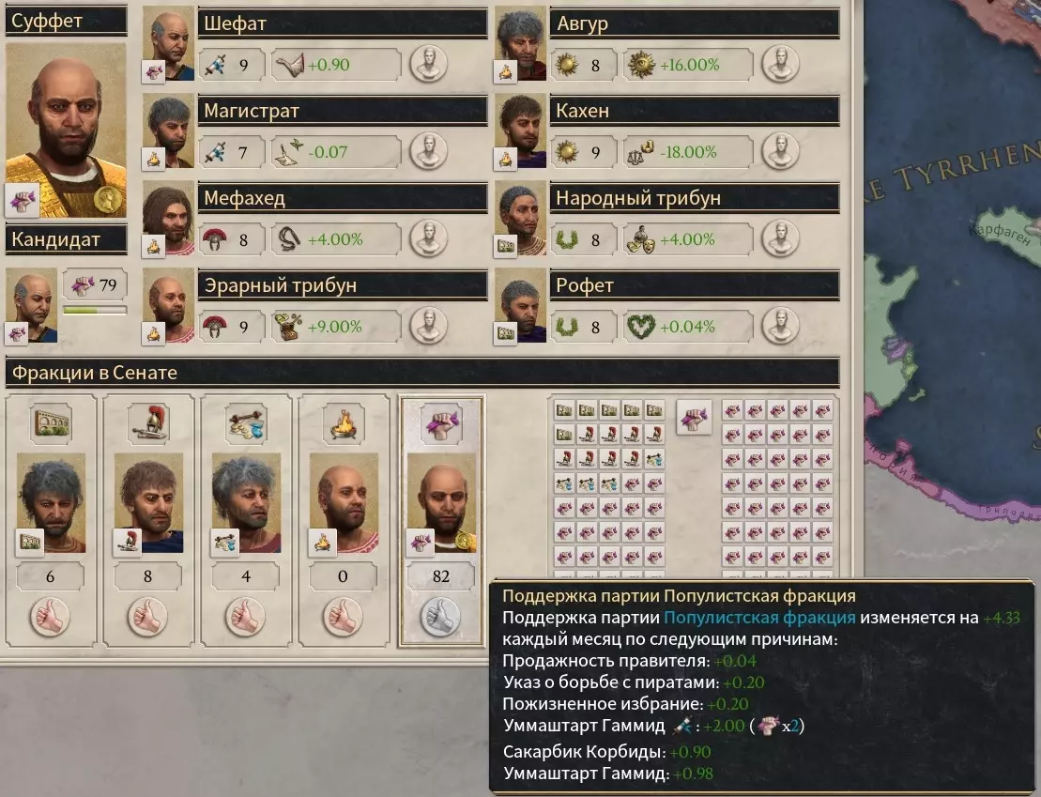Click thumbs-up under the faction with 8 seats
This screenshot has height=797, width=1041.
tap(148, 617)
